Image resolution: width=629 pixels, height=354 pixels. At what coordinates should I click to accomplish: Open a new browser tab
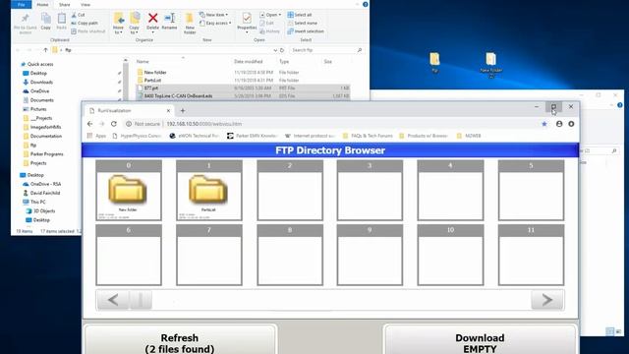(183, 111)
